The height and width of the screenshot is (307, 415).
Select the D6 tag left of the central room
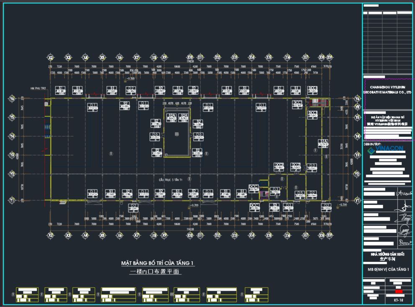(156, 136)
